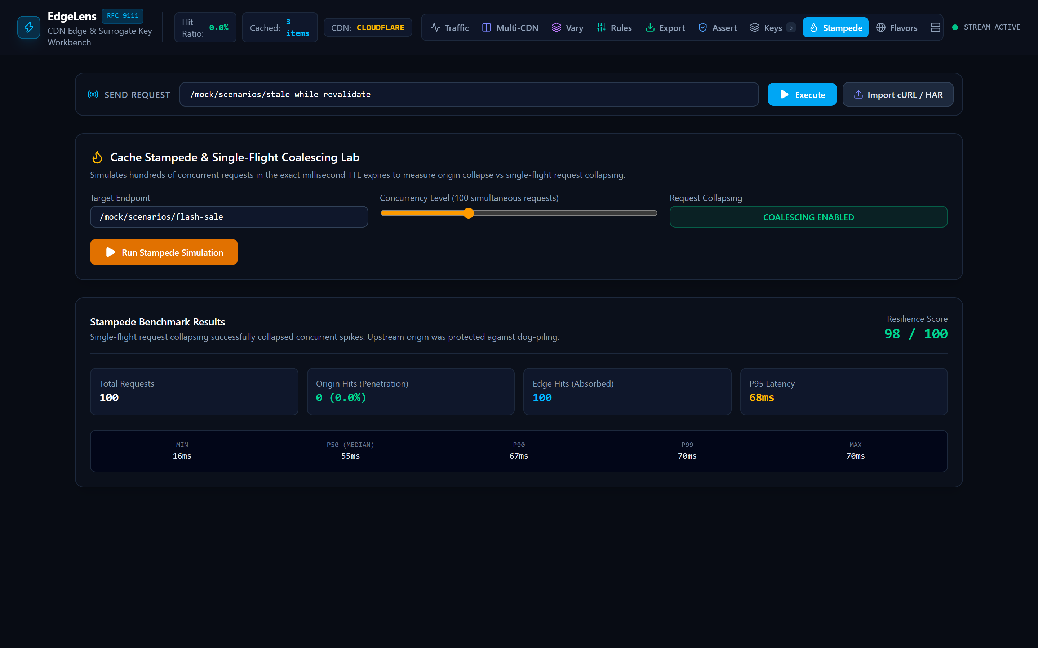Click the CDN CLOUDFLARE indicator
1038x648 pixels.
(368, 27)
